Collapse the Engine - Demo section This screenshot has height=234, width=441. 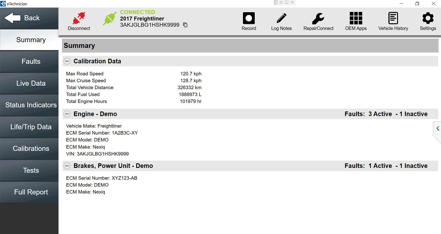tap(67, 114)
